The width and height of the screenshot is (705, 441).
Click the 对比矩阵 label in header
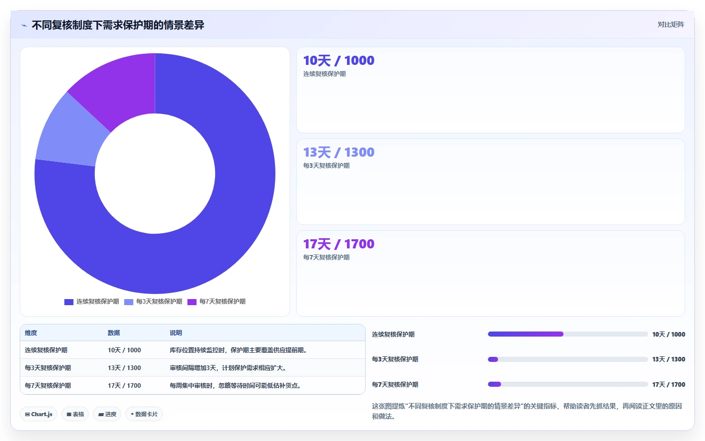point(671,24)
